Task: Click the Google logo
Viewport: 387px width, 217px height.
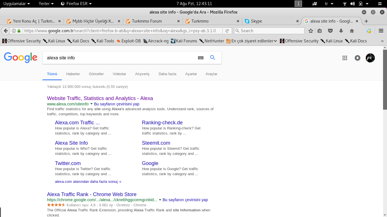Action: pos(21,58)
